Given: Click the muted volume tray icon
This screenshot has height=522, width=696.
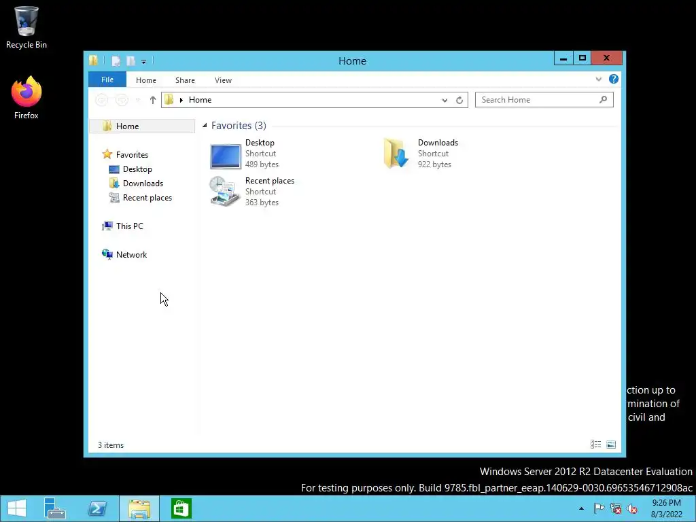Looking at the screenshot, I should click(632, 508).
